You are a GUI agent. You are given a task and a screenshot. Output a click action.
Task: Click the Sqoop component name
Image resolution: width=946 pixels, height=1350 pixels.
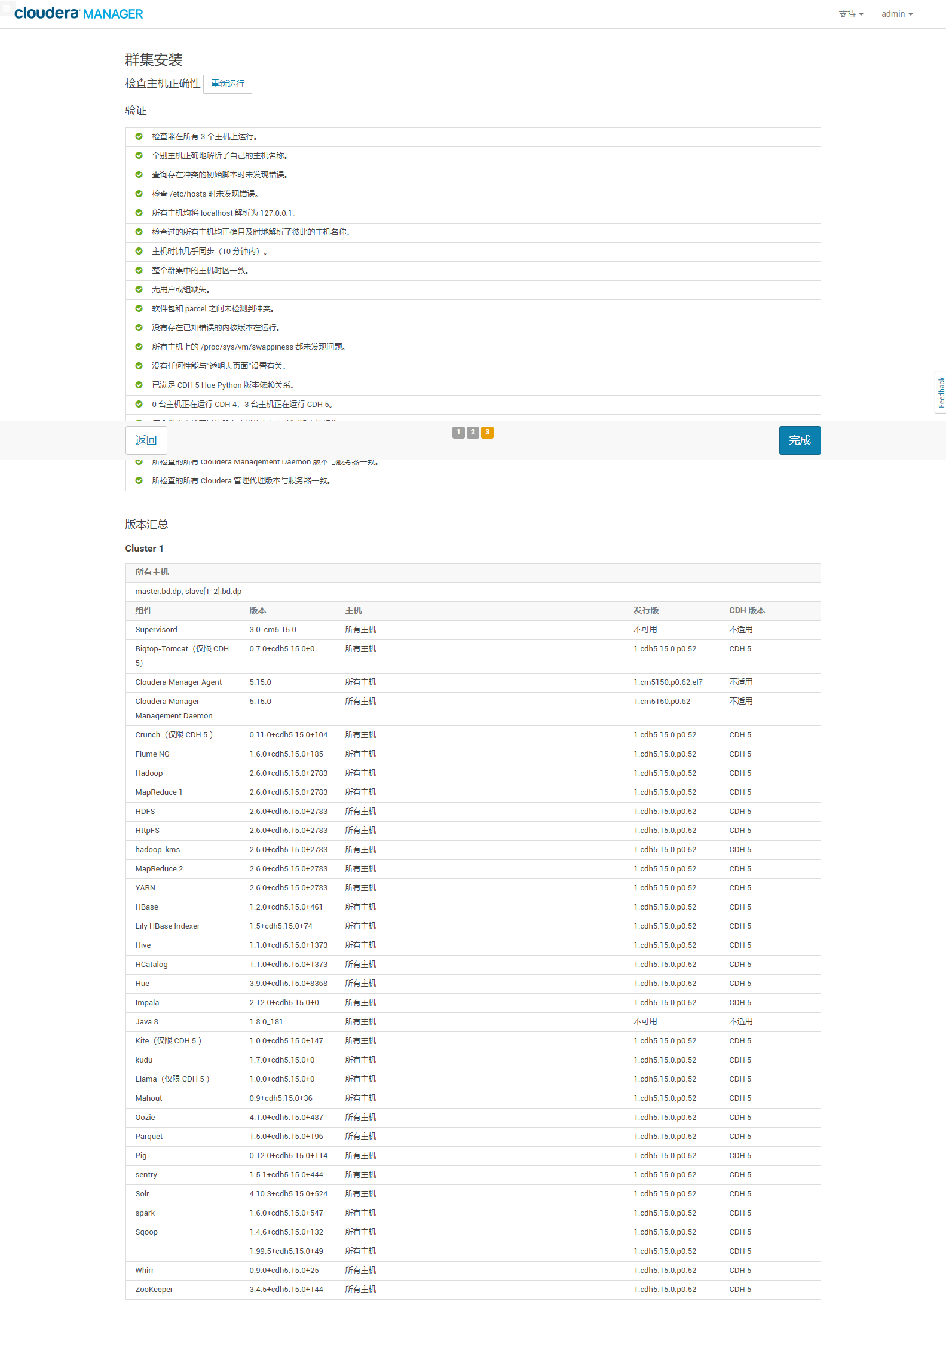click(x=146, y=1232)
